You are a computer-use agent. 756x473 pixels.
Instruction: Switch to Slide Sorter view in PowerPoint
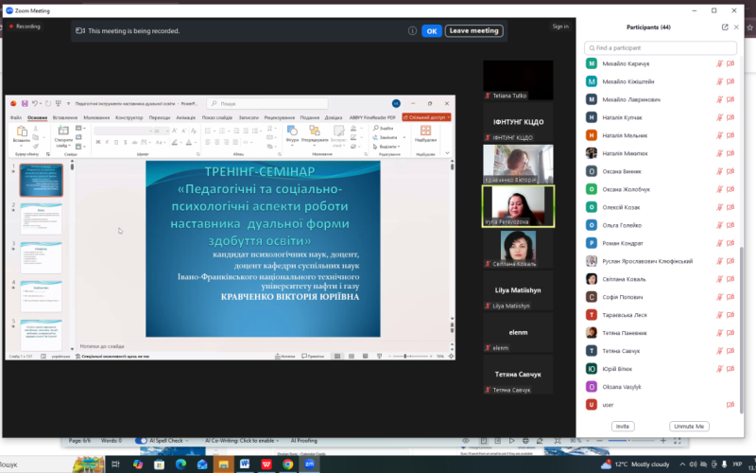click(352, 357)
